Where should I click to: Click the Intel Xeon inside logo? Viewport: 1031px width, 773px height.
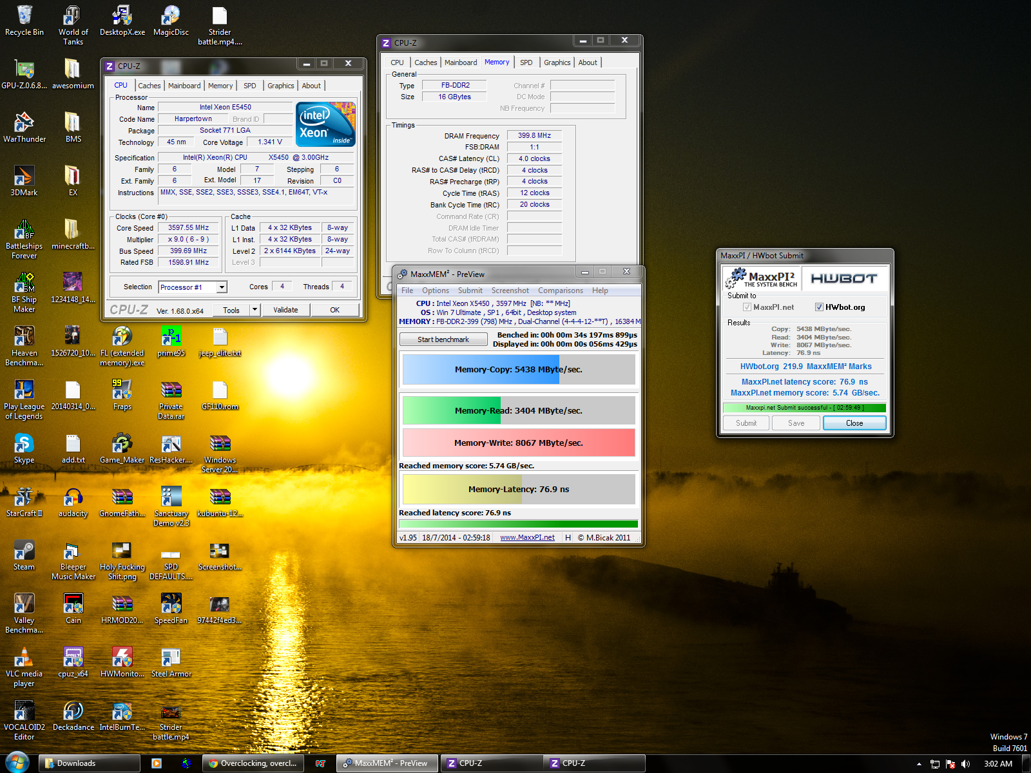click(x=325, y=124)
